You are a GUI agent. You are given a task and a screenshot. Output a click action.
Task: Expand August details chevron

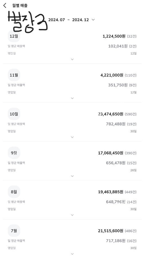(x=72, y=215)
